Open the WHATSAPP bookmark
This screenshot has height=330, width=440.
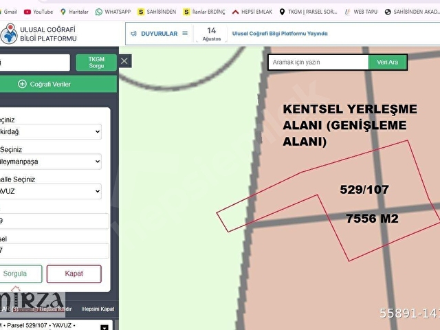tap(113, 12)
